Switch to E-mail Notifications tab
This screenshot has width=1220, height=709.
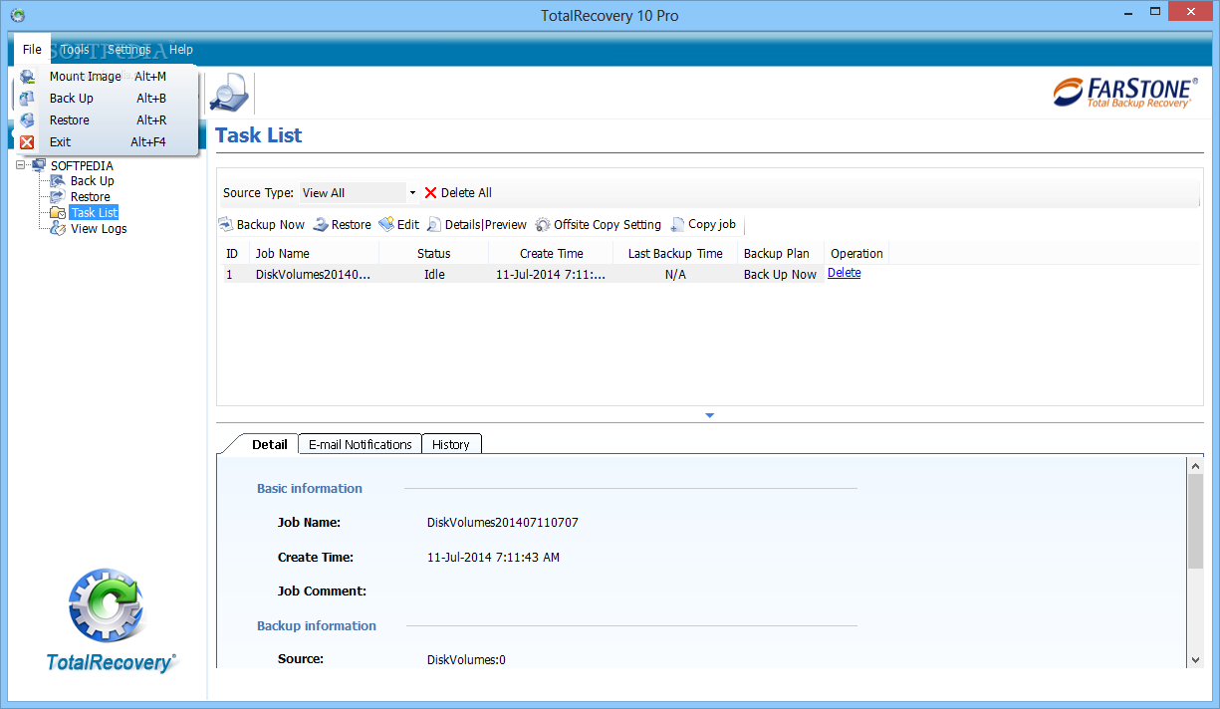coord(361,444)
